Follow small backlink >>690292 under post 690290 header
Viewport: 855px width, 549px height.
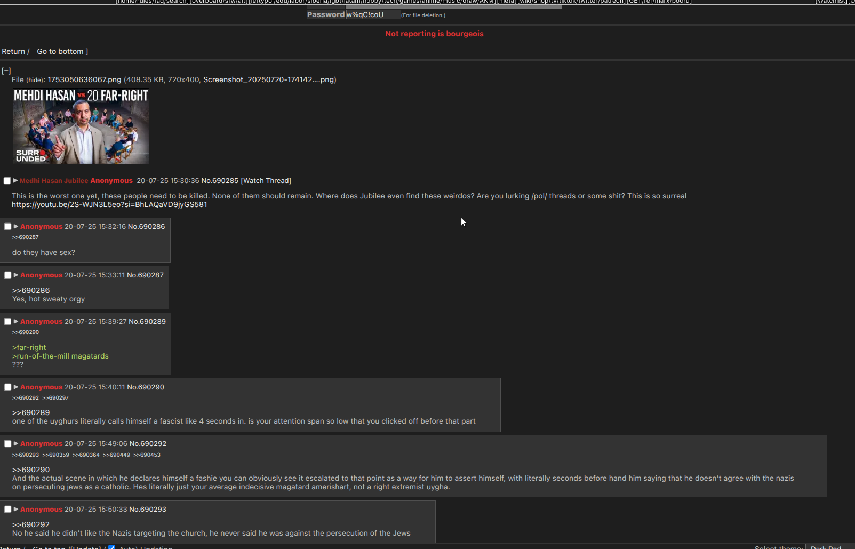(26, 397)
